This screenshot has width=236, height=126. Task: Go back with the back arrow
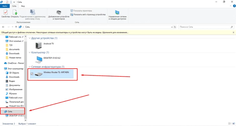(3, 27)
